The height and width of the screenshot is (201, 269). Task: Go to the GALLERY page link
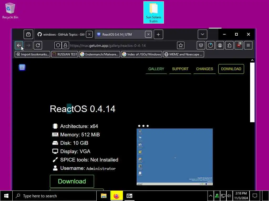(156, 69)
